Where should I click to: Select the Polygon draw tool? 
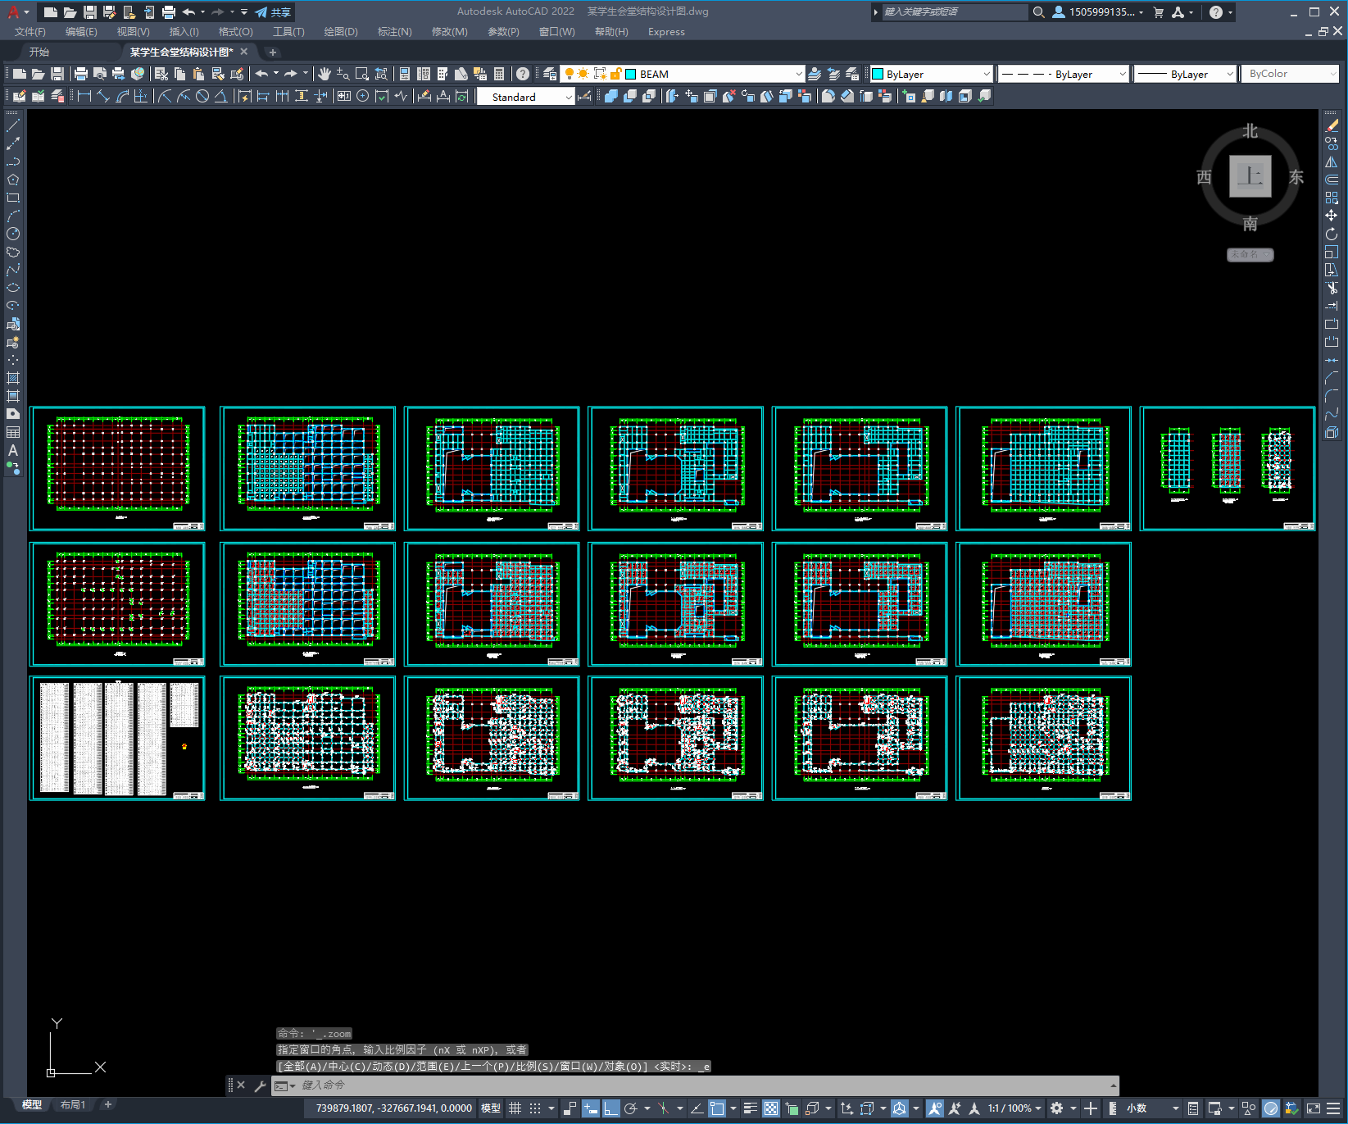click(13, 180)
